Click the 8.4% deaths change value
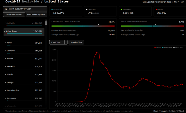Image resolution: width=186 pixels, height=113 pixels. point(182,22)
